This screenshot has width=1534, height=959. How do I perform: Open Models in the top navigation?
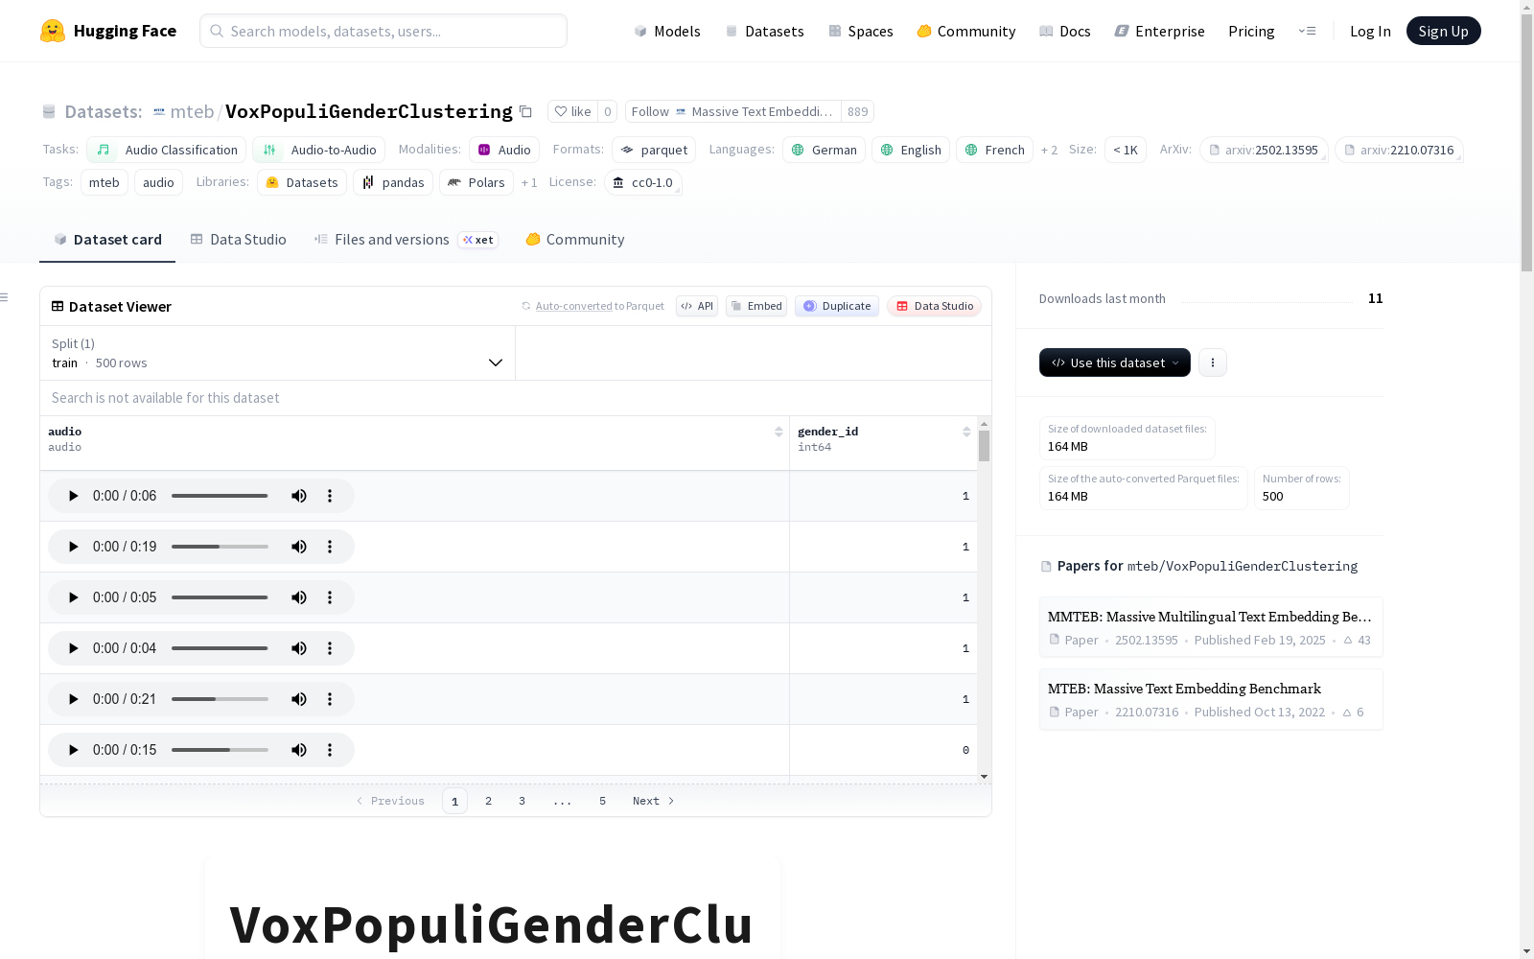point(667,31)
